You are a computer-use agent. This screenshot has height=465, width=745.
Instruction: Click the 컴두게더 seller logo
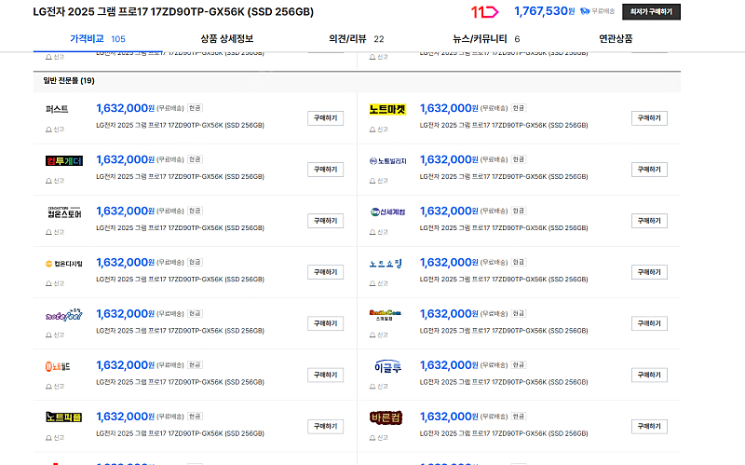64,160
